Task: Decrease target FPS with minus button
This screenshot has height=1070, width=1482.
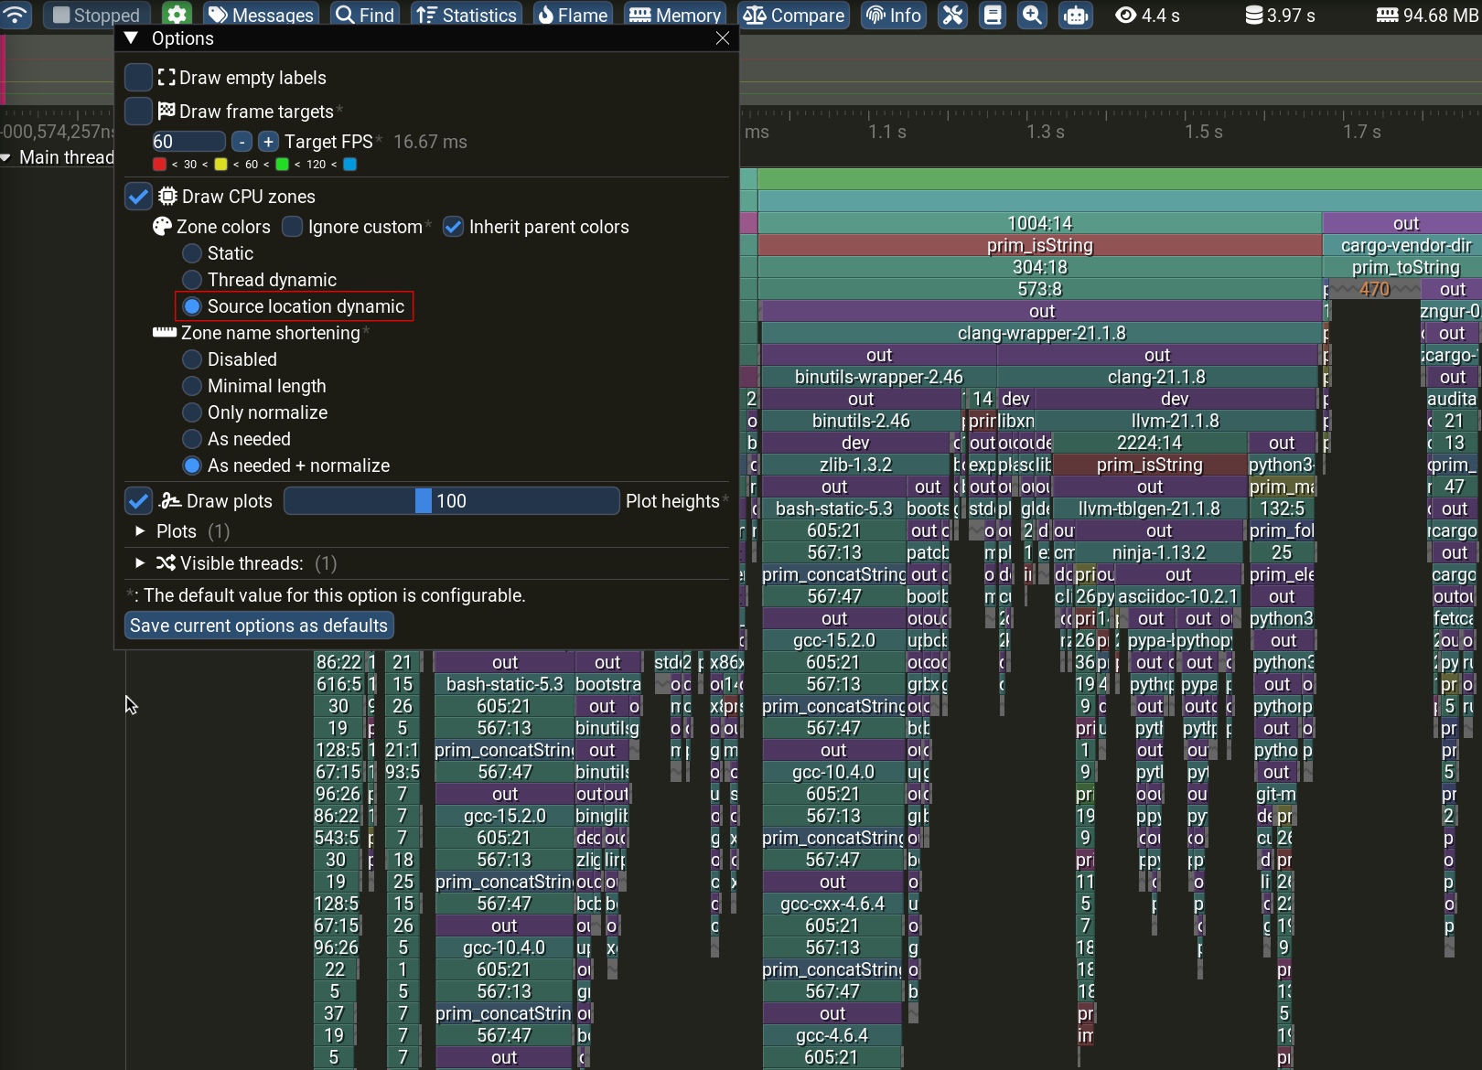Action: pos(242,142)
